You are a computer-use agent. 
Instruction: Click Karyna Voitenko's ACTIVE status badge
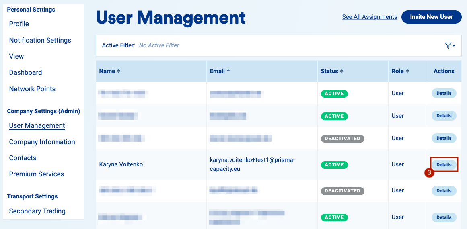click(x=334, y=165)
